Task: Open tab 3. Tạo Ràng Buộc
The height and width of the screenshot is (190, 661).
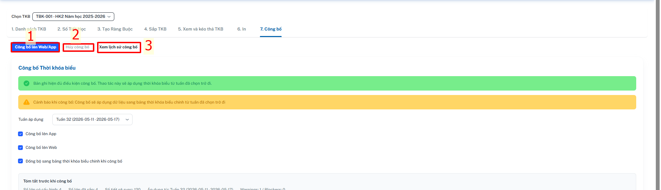Action: coord(115,29)
